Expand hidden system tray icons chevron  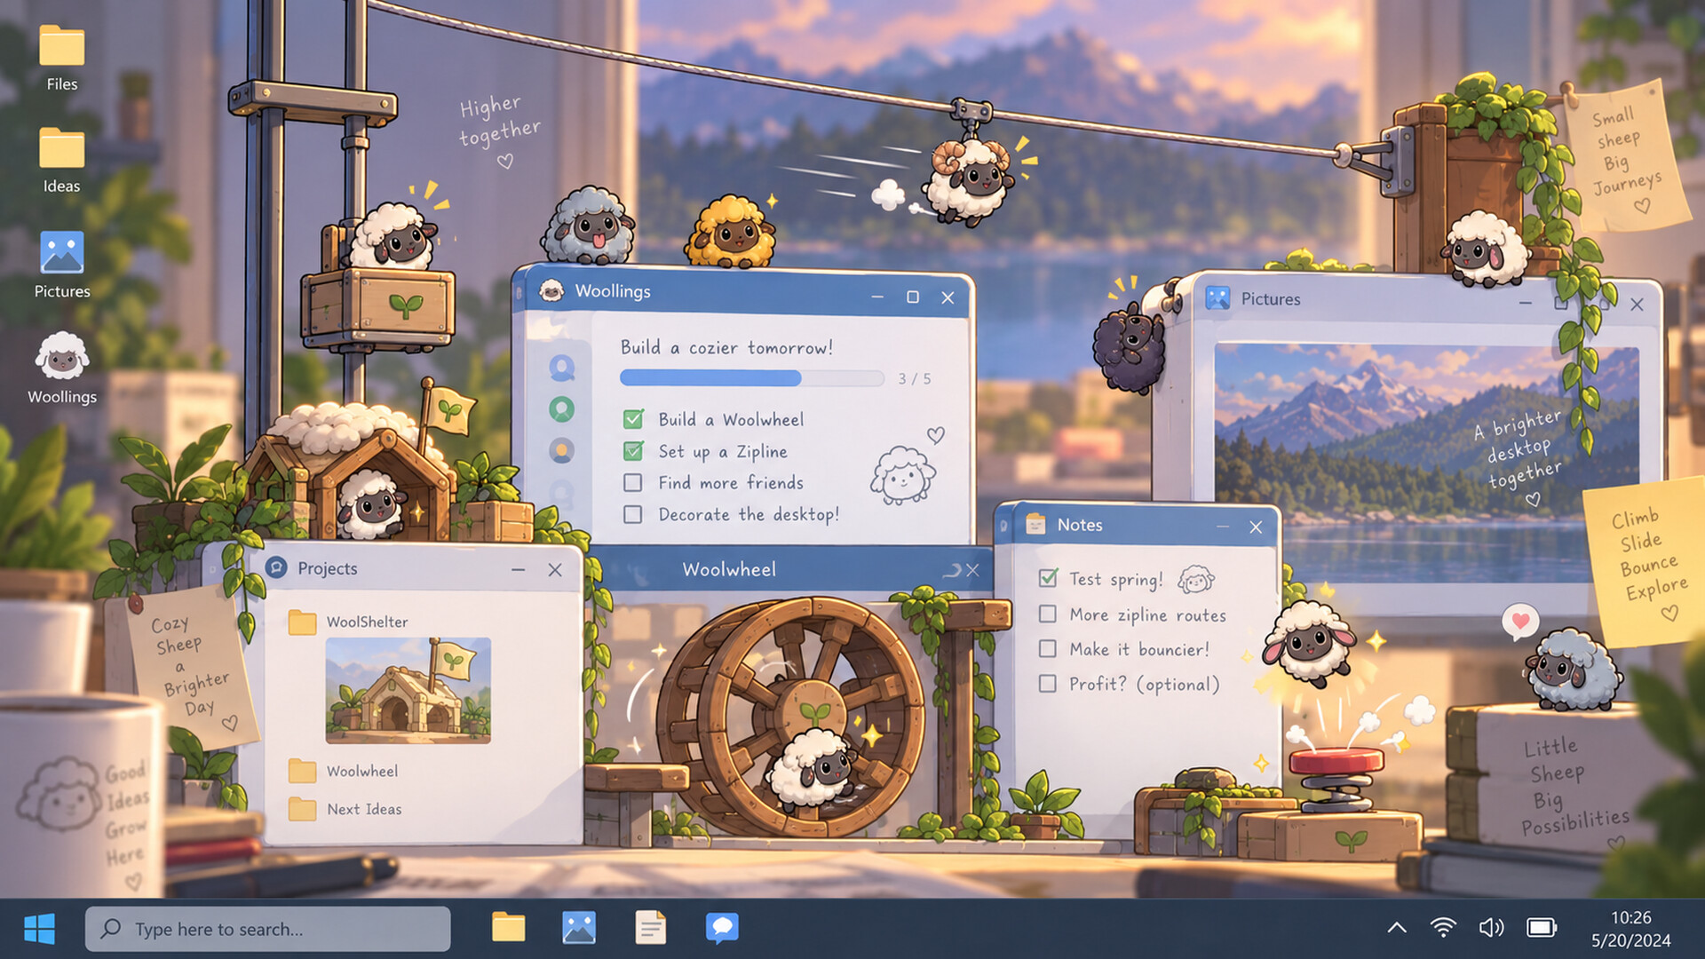(1397, 928)
